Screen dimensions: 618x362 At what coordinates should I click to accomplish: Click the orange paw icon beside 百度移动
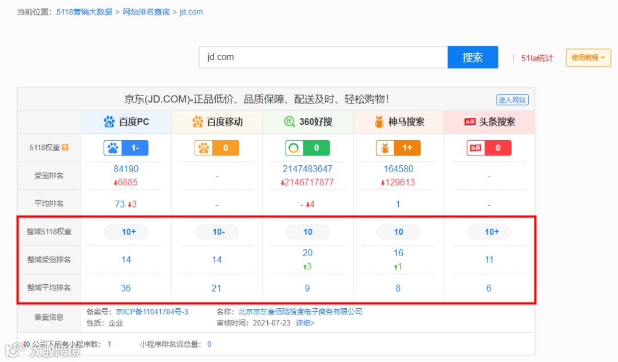coord(197,122)
